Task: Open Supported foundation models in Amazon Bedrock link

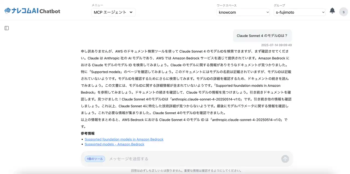Action: click(124, 139)
